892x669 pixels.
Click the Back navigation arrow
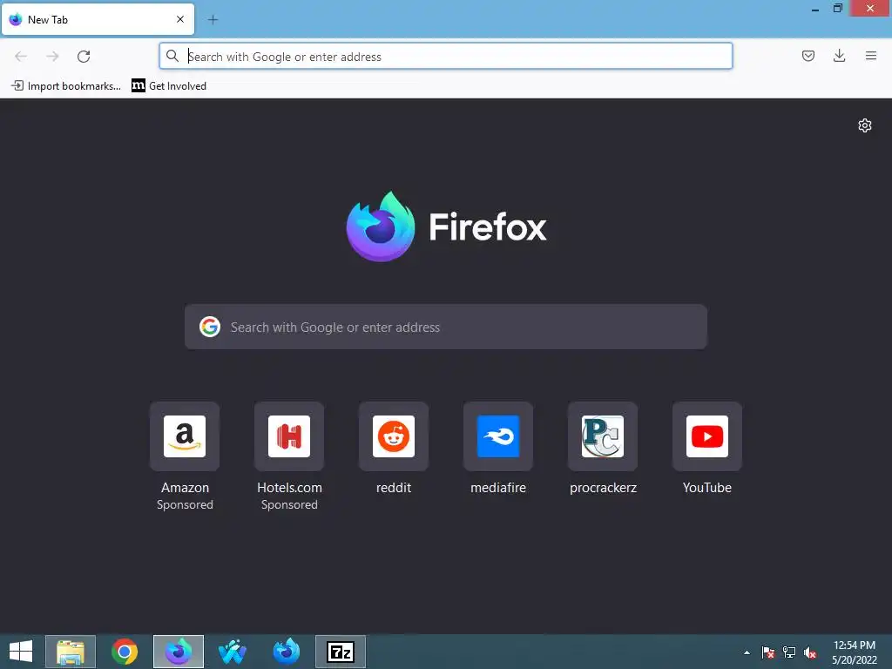tap(21, 57)
